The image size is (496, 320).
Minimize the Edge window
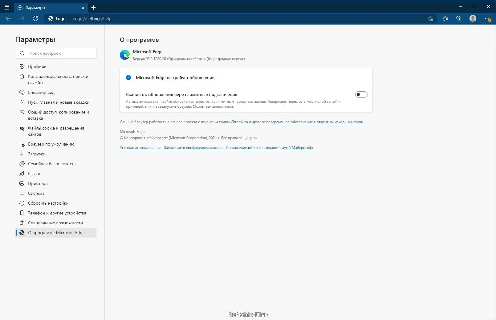tap(460, 6)
